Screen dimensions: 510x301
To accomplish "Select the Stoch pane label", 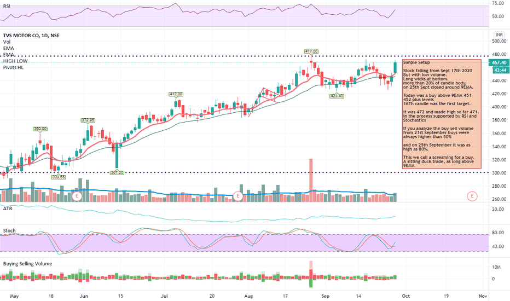I will point(9,230).
